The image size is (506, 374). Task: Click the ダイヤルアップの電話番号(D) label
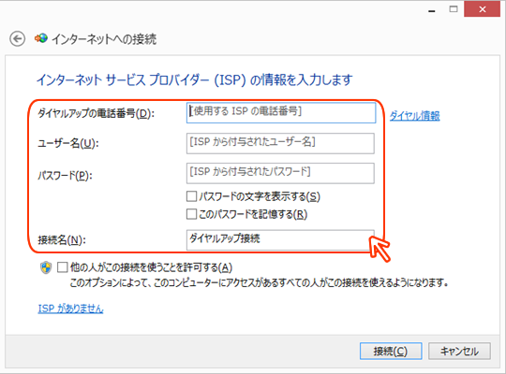(97, 113)
